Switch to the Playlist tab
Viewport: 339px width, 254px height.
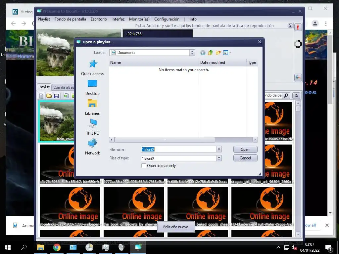coord(44,87)
